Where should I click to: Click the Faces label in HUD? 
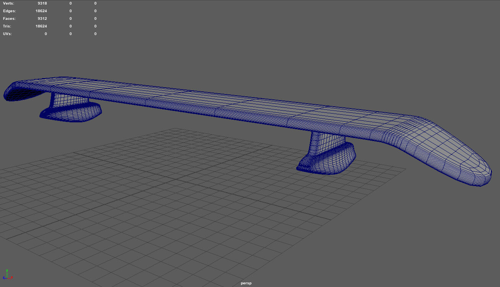click(x=9, y=19)
